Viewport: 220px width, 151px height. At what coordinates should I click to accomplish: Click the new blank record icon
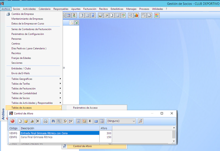pyautogui.click(x=20, y=121)
